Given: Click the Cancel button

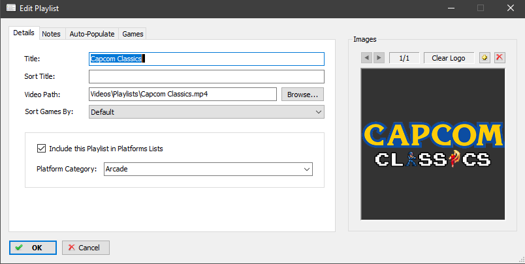Looking at the screenshot, I should (86, 248).
